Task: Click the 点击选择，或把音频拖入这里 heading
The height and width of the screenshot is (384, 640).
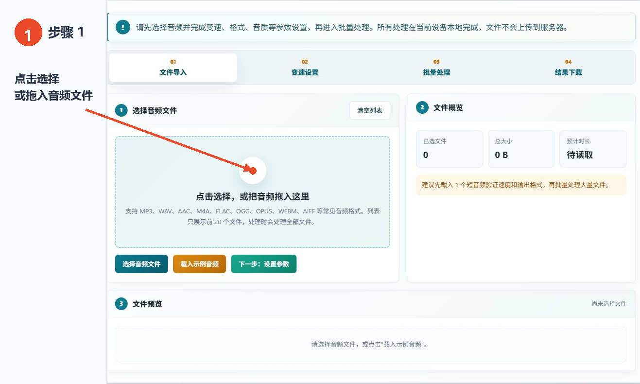Action: click(253, 196)
